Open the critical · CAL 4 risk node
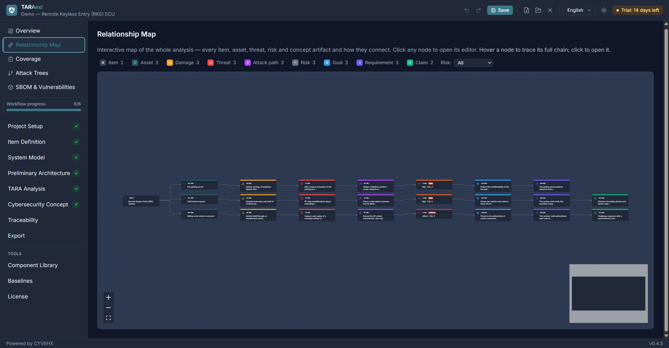669x348 pixels. (x=434, y=214)
